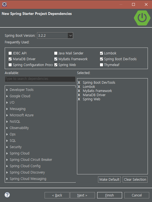
Task: Expand the Spring Cloud Messaging category
Action: pos(7,179)
